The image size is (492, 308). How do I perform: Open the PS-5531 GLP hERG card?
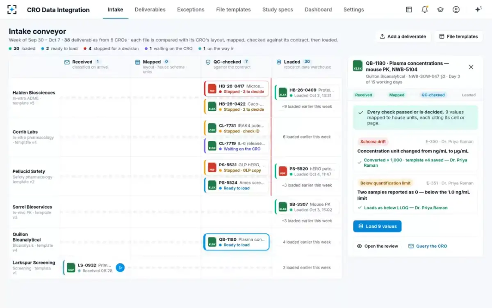[237, 168]
